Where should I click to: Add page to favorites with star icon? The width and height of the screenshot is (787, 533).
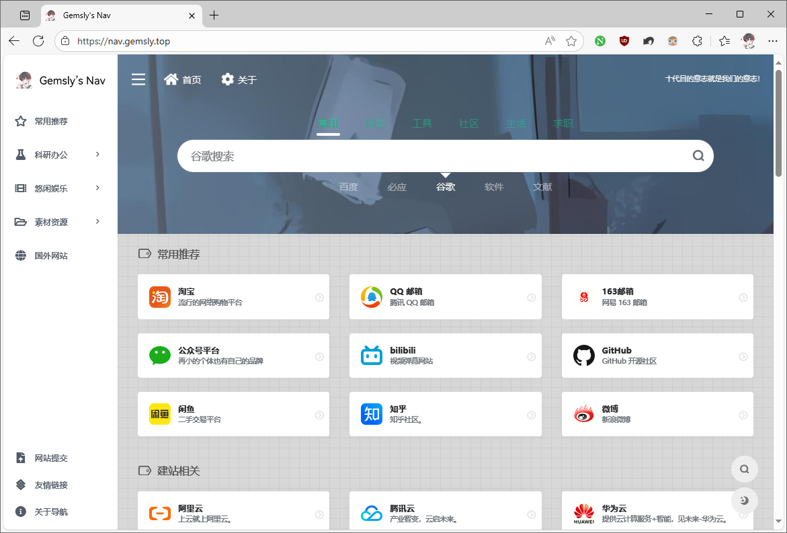(571, 41)
